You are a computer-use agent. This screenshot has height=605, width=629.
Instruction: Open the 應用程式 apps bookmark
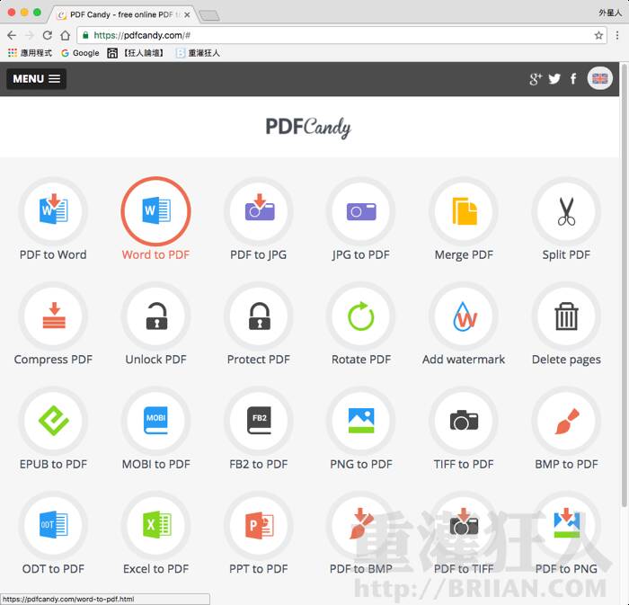[x=30, y=53]
